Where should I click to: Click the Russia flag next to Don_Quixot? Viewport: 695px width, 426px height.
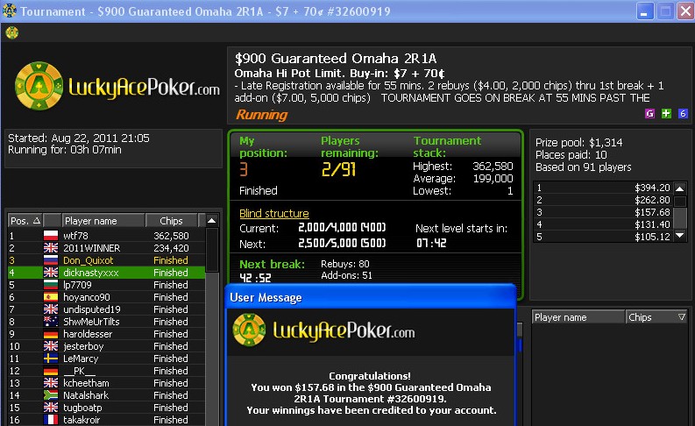pos(51,260)
